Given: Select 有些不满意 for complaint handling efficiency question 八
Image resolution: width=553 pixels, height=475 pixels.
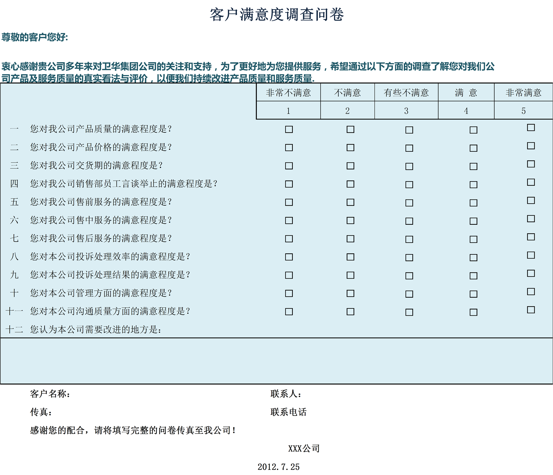Looking at the screenshot, I should pos(409,258).
